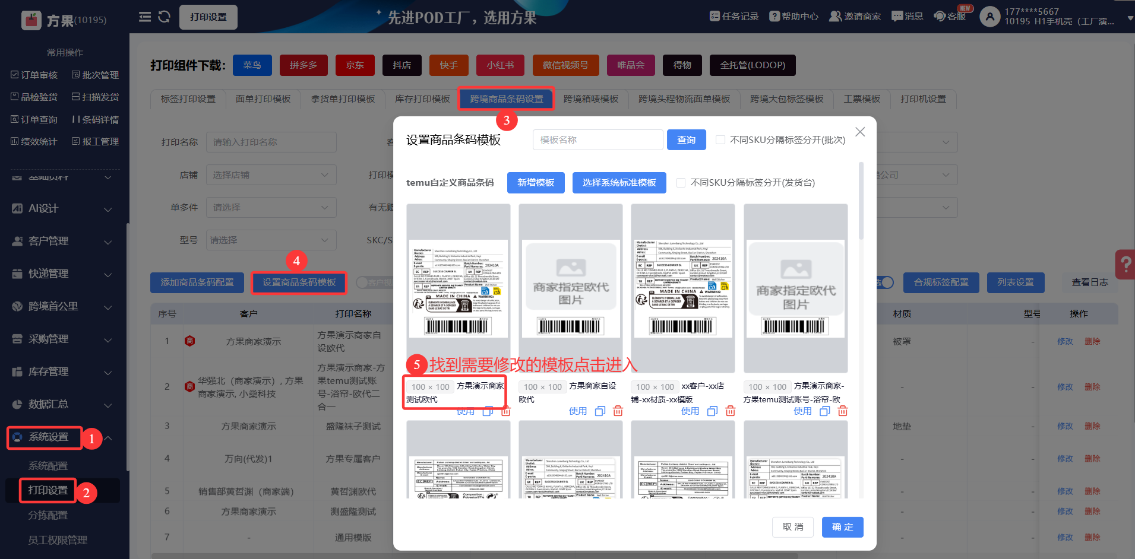The height and width of the screenshot is (559, 1135).
Task: Open the 单多件 dropdown
Action: pyautogui.click(x=271, y=208)
